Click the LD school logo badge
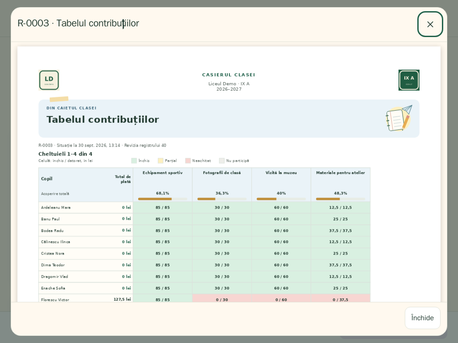The image size is (458, 343). pos(49,80)
